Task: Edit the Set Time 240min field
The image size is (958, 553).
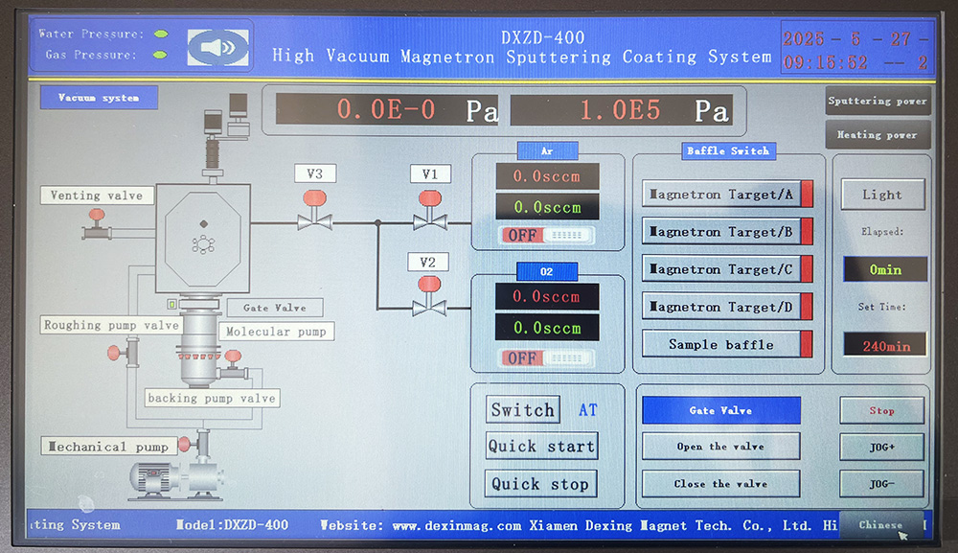Action: coord(885,345)
